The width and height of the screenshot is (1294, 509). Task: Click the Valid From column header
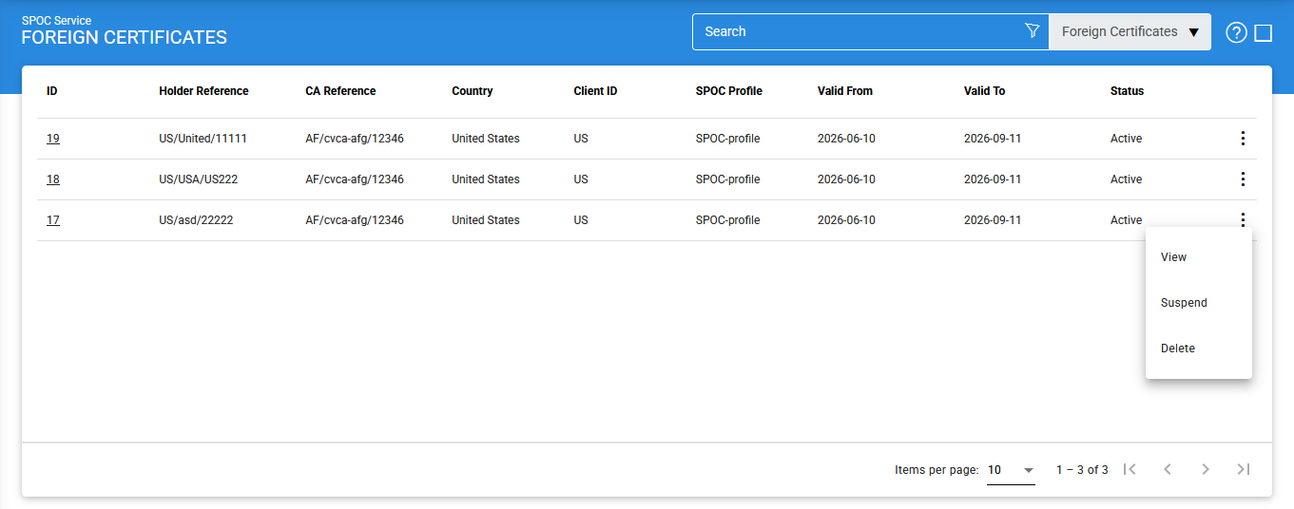pyautogui.click(x=845, y=91)
